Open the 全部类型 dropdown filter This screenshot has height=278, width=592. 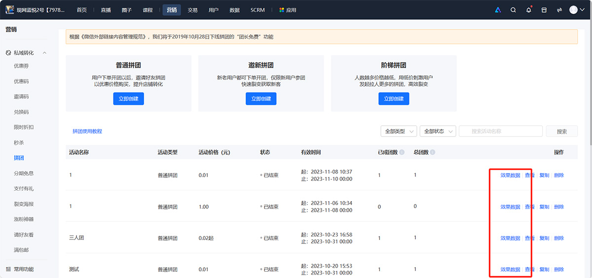click(x=399, y=131)
